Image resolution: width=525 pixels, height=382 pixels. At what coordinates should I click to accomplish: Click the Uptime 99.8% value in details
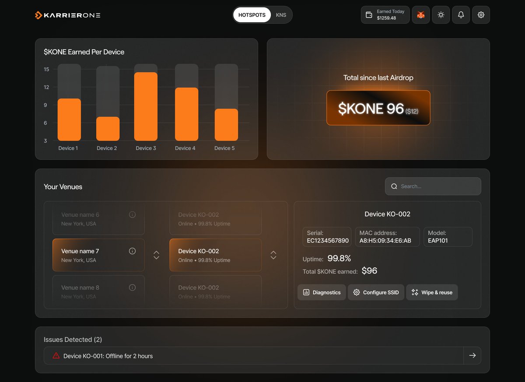[339, 259]
